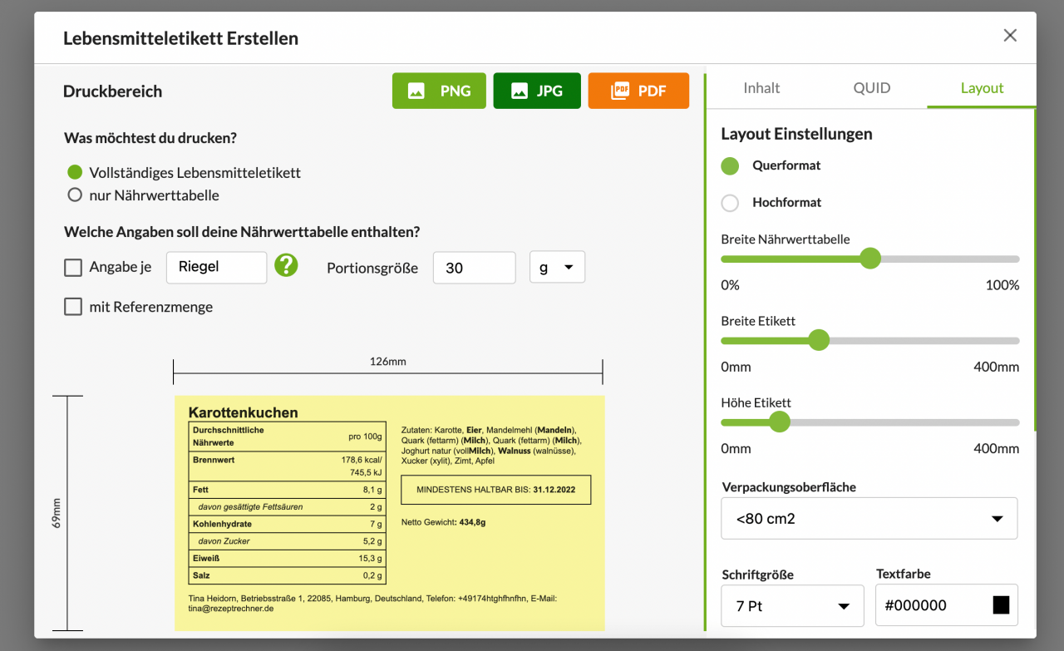1064x651 pixels.
Task: Open the portion unit dropdown showing "g"
Action: 557,267
